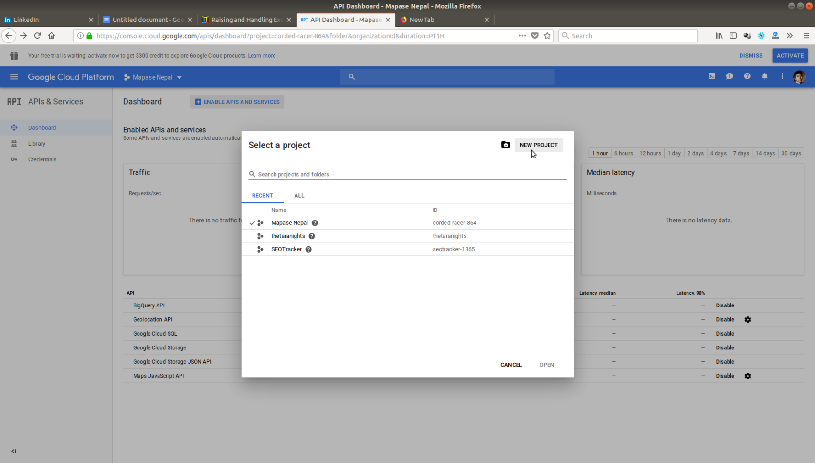
Task: Open the Mapase Nepal project switcher
Action: (152, 77)
